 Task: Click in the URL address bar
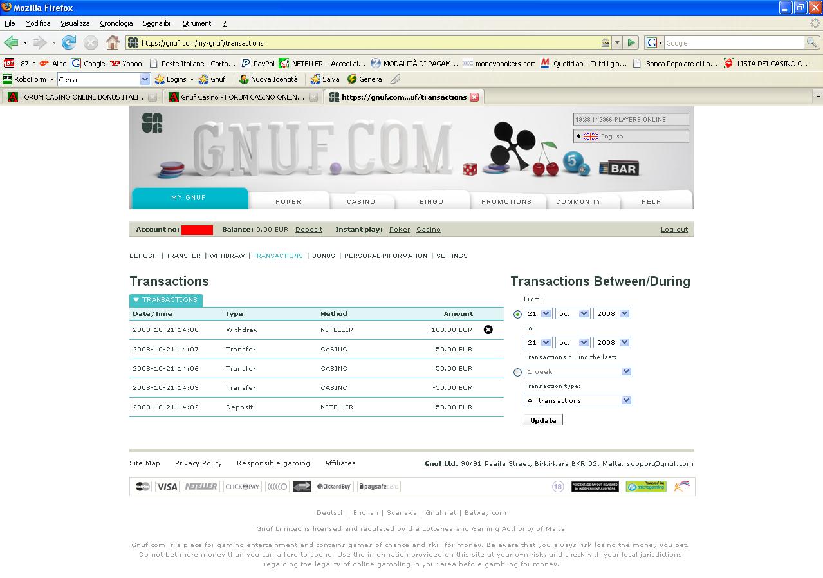coord(370,43)
